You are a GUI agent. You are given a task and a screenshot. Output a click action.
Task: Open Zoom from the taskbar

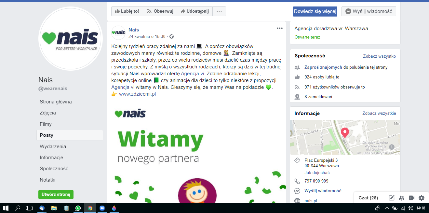102,208
